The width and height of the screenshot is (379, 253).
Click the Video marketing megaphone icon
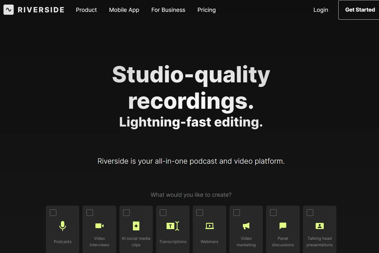click(x=246, y=226)
